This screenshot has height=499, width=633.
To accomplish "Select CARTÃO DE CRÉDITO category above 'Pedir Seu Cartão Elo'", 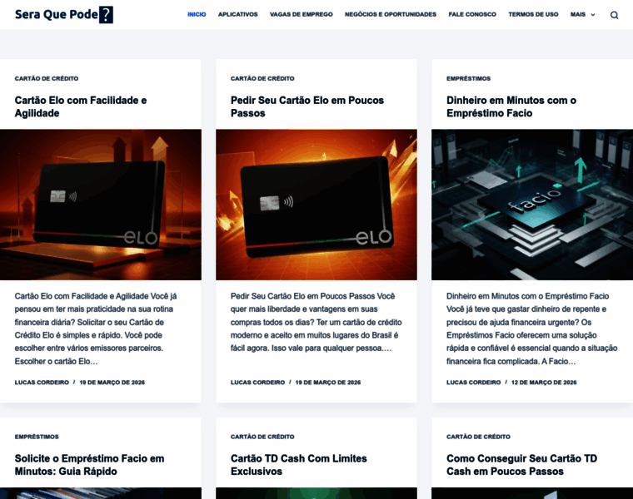I will 262,79.
